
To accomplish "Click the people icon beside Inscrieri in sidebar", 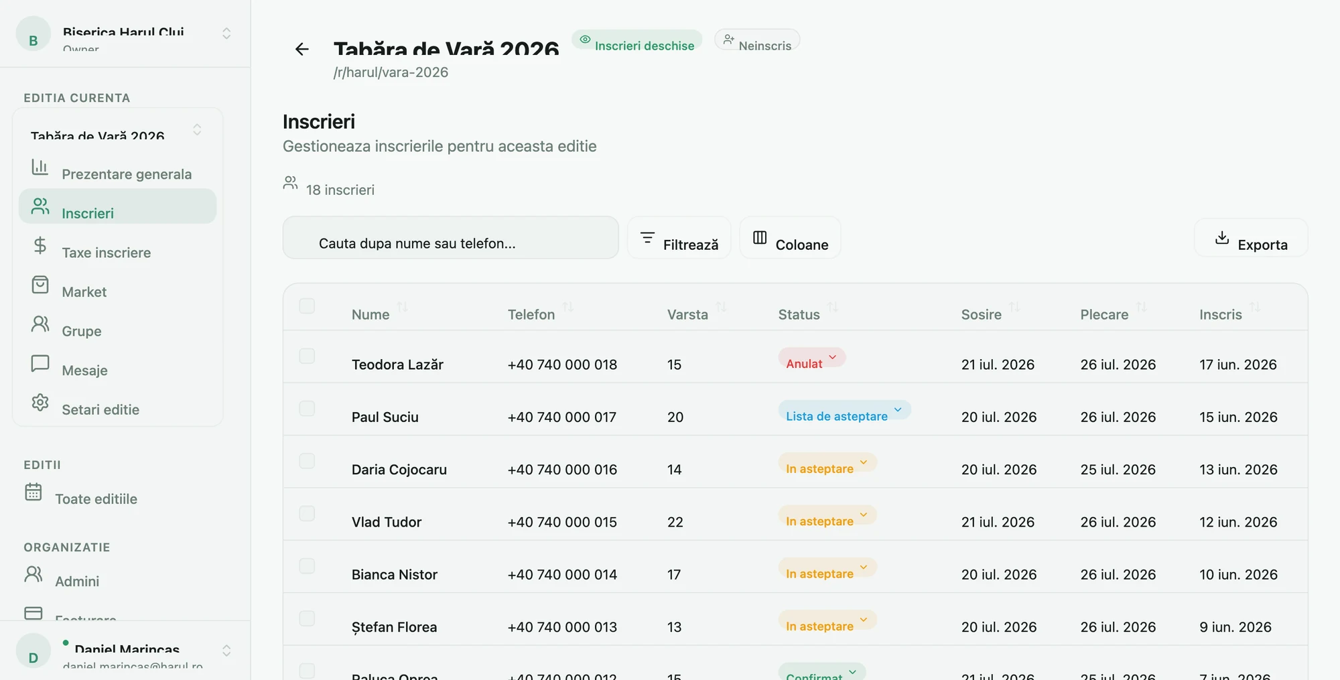I will (x=40, y=206).
